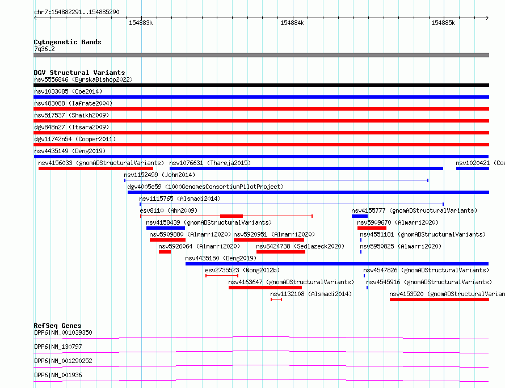Click the nsv5556846 (ByrskaBishop2022) black variant bar
The image size is (505, 388).
(x=261, y=85)
